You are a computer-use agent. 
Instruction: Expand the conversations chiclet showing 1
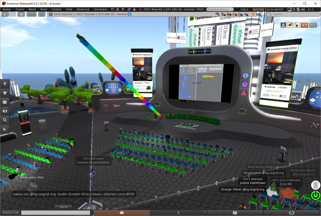click(313, 25)
